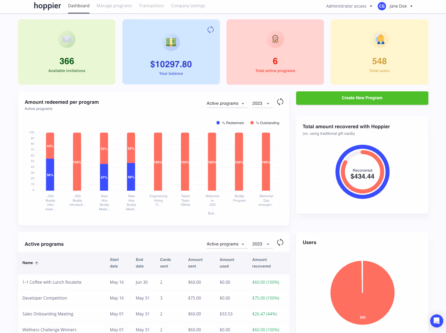Click the money balance icon
This screenshot has height=333, width=446.
[x=171, y=42]
